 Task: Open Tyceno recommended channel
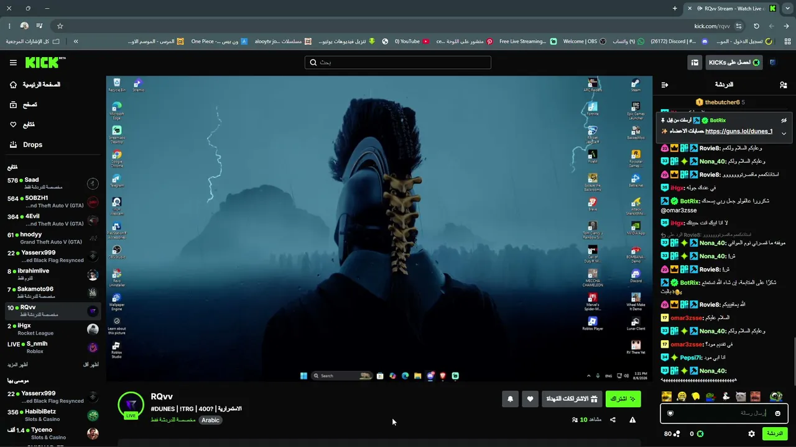(x=52, y=433)
